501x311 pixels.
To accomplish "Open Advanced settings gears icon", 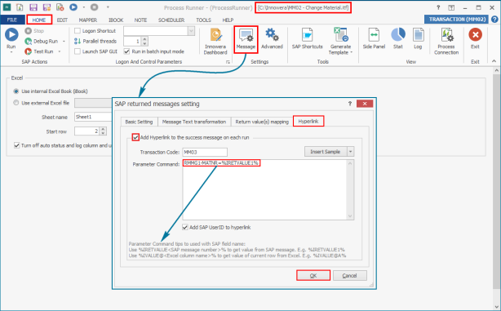I will coord(272,34).
